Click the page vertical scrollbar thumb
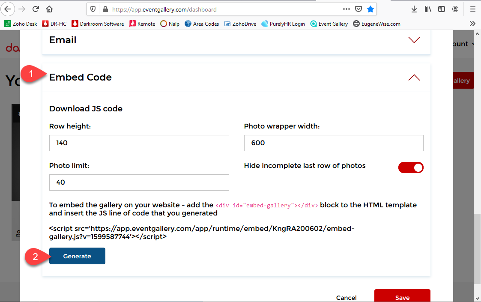This screenshot has width=481, height=302. tap(477, 248)
